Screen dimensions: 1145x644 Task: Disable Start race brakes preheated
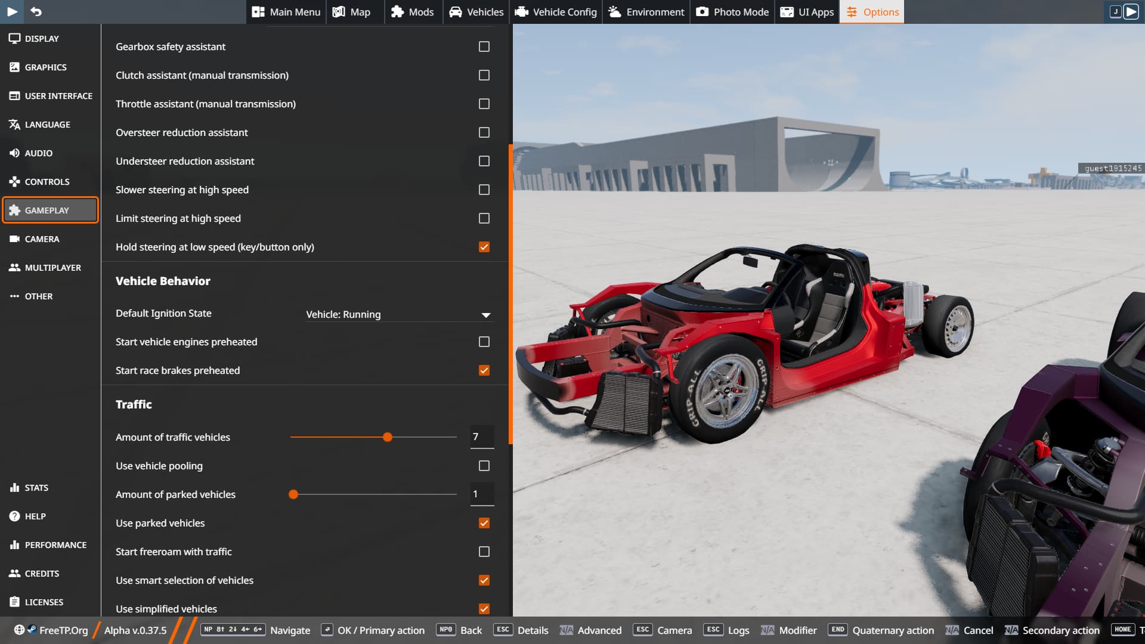[x=484, y=370]
